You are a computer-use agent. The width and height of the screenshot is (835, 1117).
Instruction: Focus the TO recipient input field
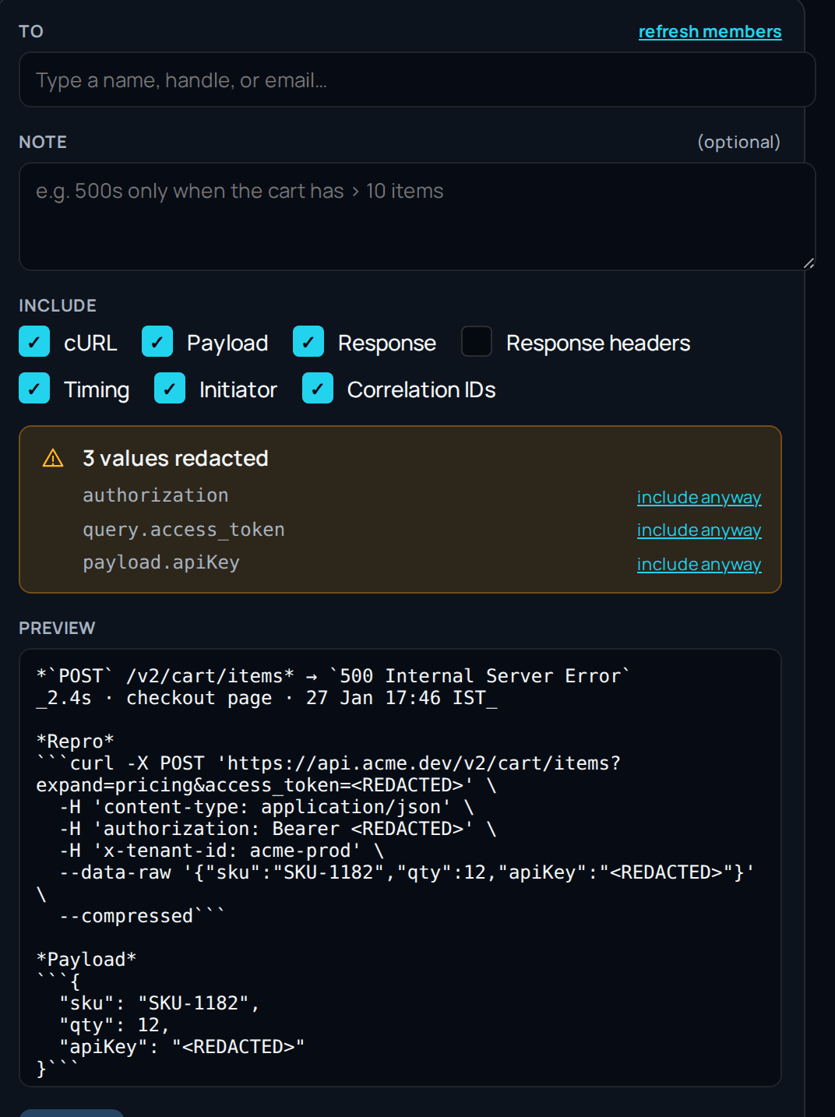coord(417,79)
